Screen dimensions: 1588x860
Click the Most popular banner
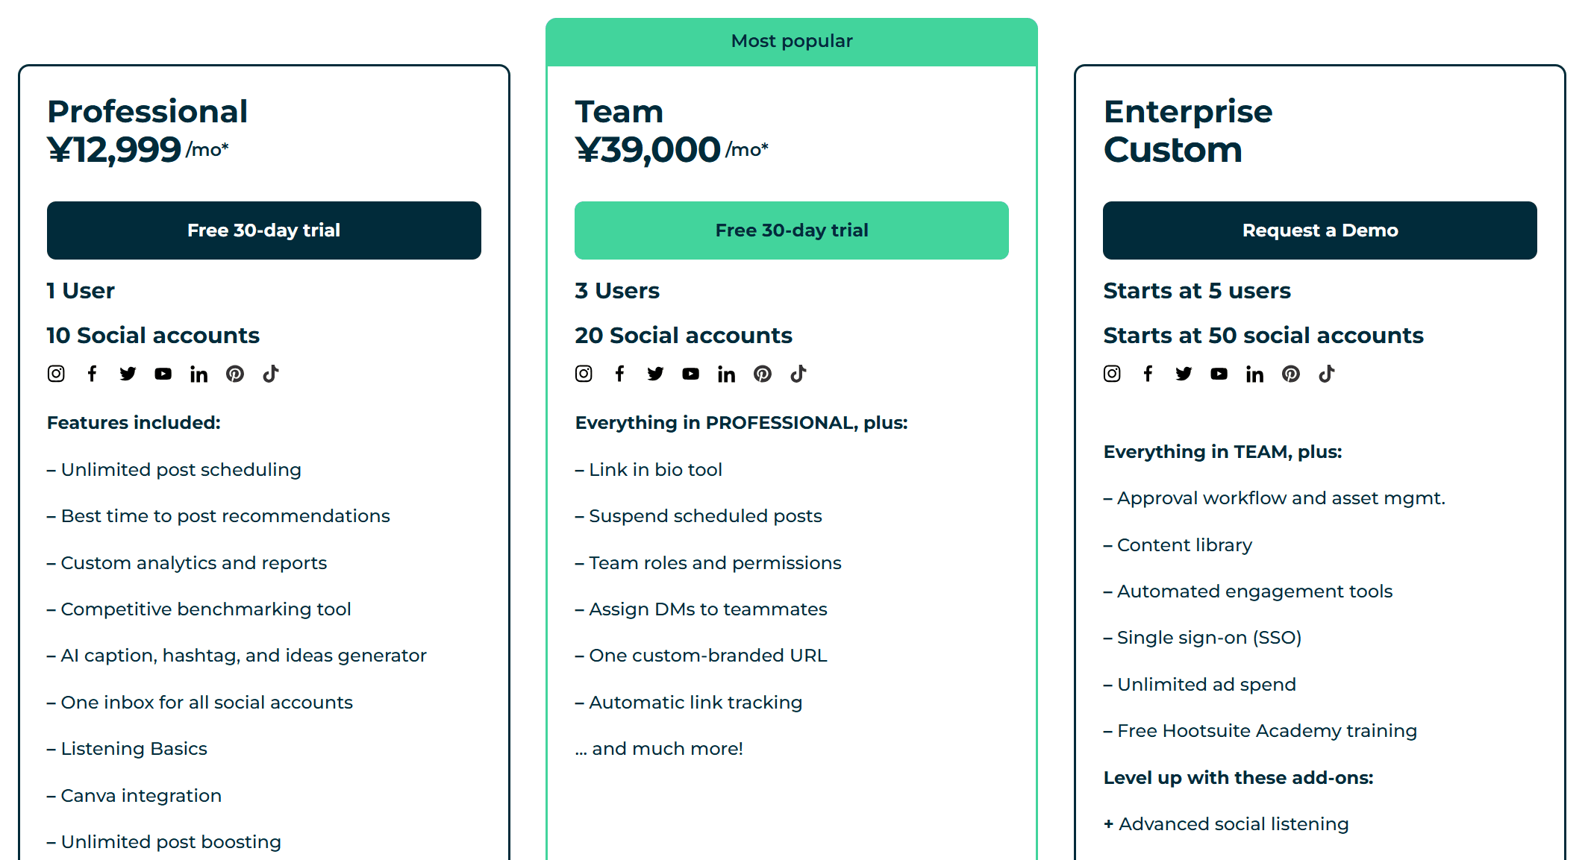click(791, 41)
